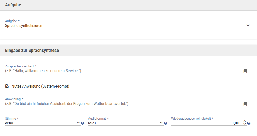Click the "Sprache synthetisieren" selected value

[x=24, y=26]
